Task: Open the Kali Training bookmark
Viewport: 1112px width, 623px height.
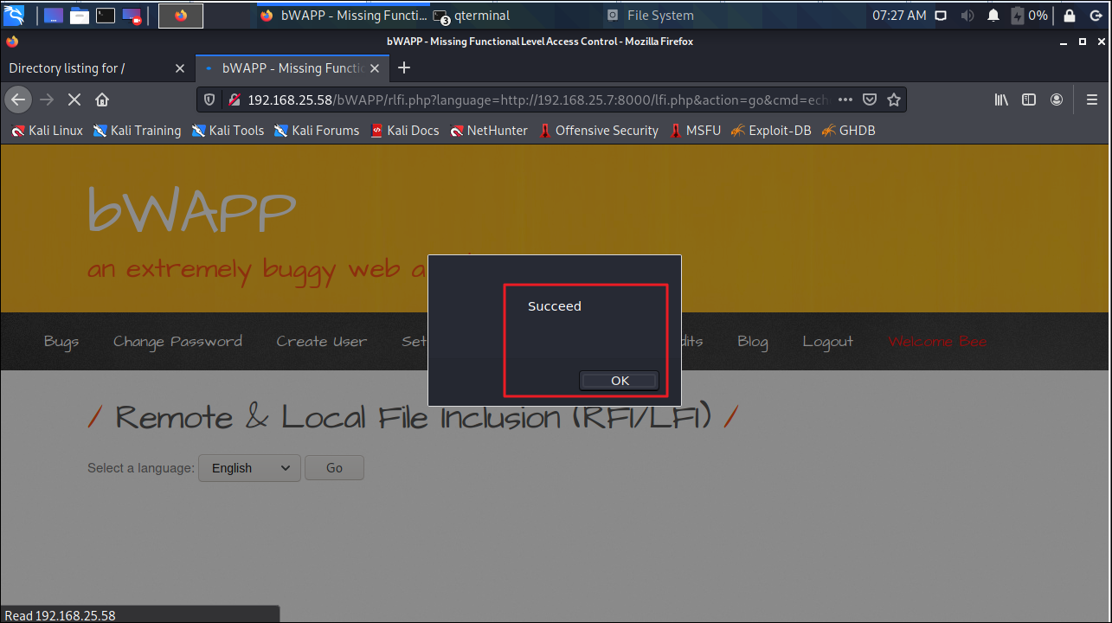Action: tap(137, 131)
